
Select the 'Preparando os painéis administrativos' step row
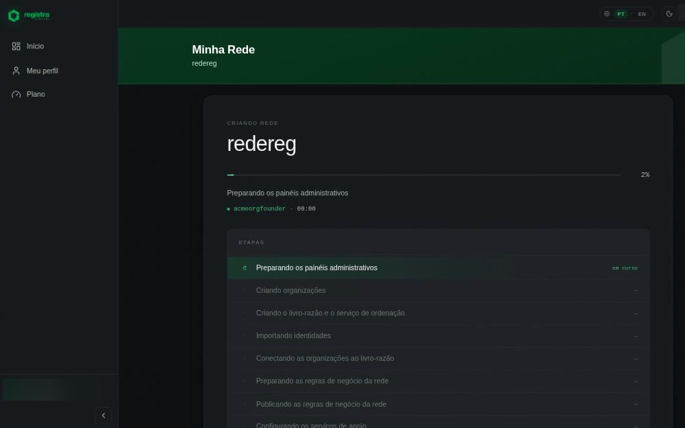(x=438, y=267)
